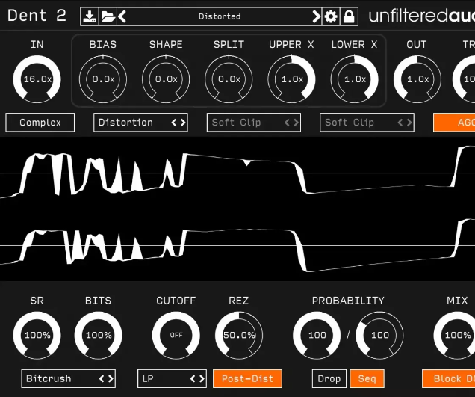Go to next preset with right arrow

316,16
